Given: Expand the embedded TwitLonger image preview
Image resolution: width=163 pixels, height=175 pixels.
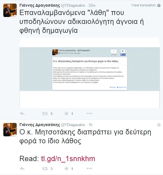Looking at the screenshot, I should 90,73.
